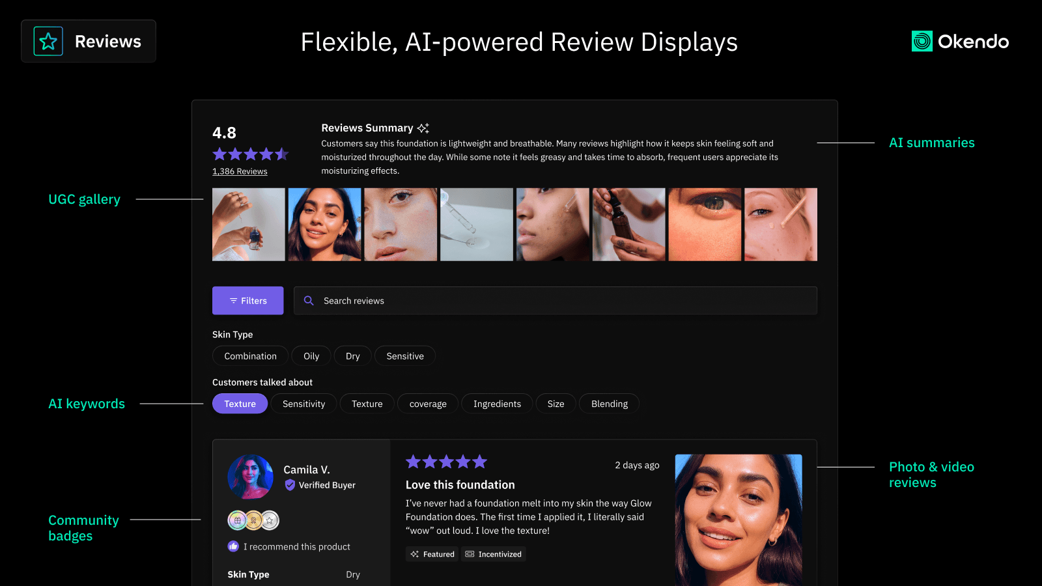Open gallery photo of freckled face close-up
Image resolution: width=1042 pixels, height=586 pixels.
coord(401,225)
